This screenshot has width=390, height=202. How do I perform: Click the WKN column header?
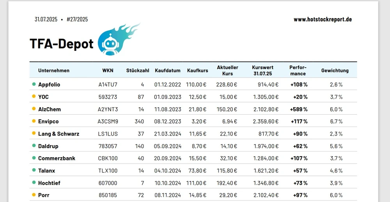click(x=108, y=71)
